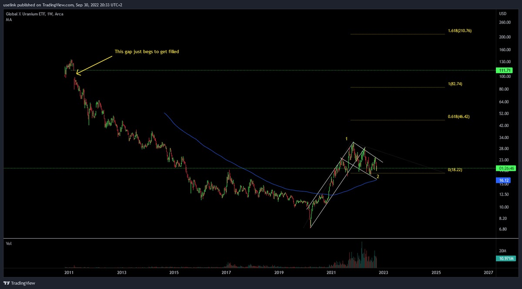
Task: Click the 260.00 price axis label
Action: [x=505, y=23]
